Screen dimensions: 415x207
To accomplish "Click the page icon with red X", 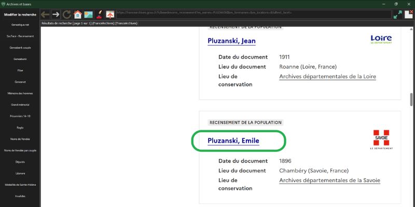I will (408, 14).
